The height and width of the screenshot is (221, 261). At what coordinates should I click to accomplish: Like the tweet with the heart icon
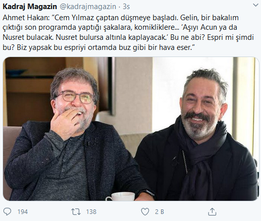click(x=145, y=211)
